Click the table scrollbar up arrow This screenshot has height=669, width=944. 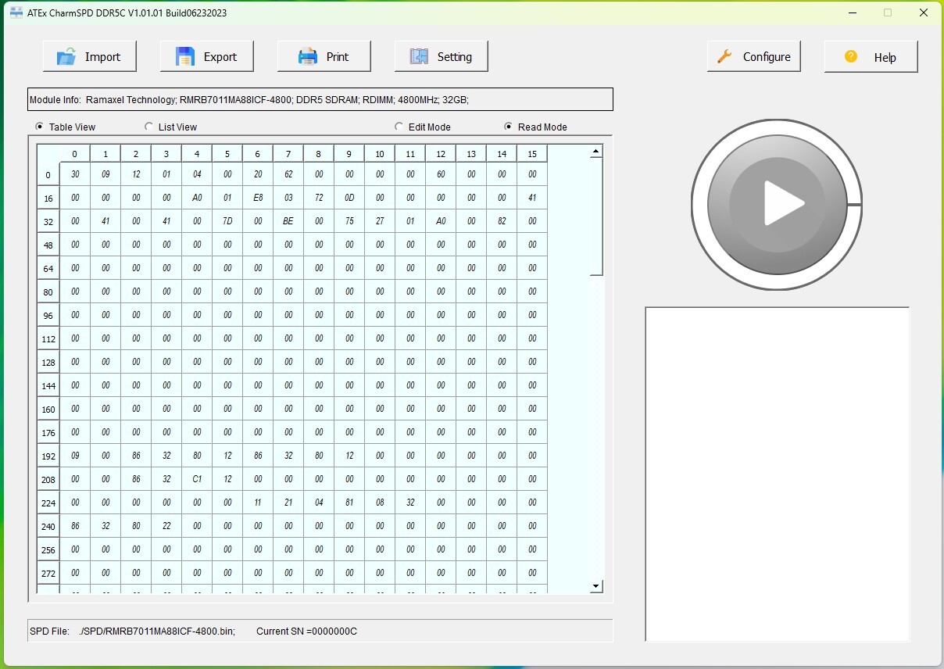click(x=596, y=151)
